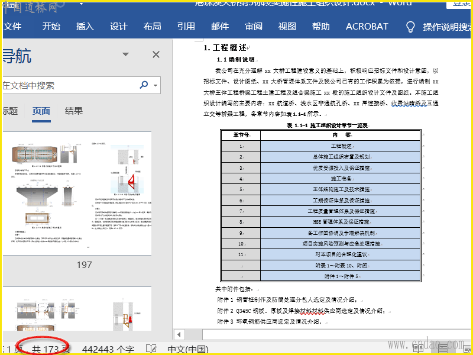Click the line starting 附件 2 Q345C 钢板
The height and width of the screenshot is (355, 473).
click(x=301, y=311)
